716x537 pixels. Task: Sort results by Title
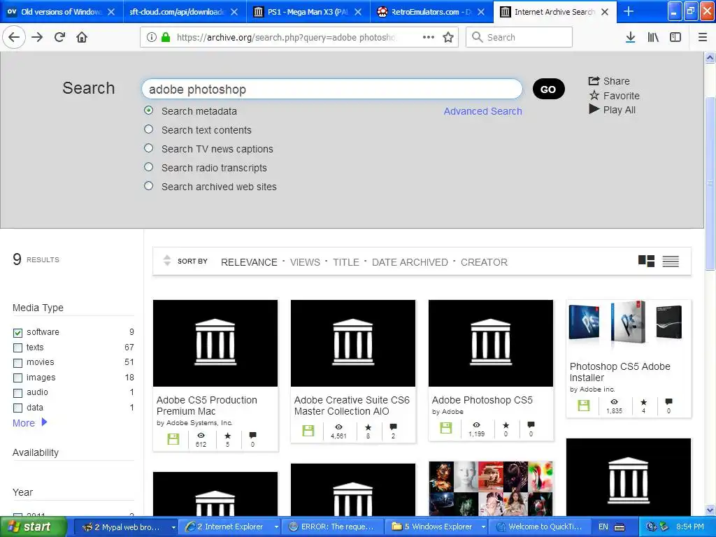345,262
